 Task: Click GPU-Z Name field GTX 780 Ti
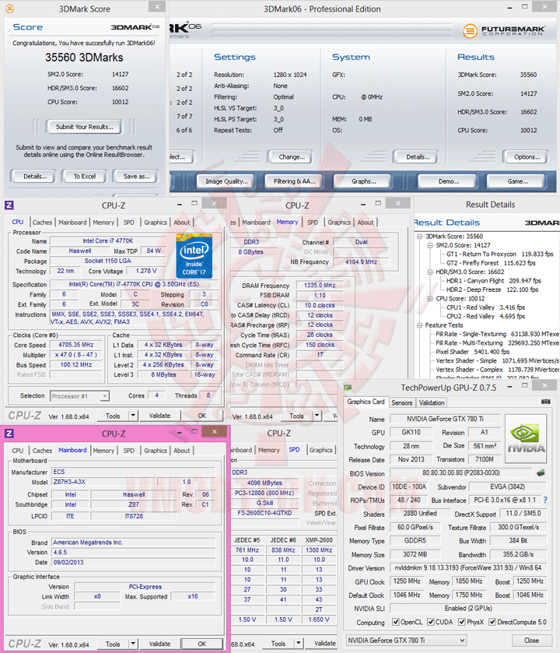[445, 419]
